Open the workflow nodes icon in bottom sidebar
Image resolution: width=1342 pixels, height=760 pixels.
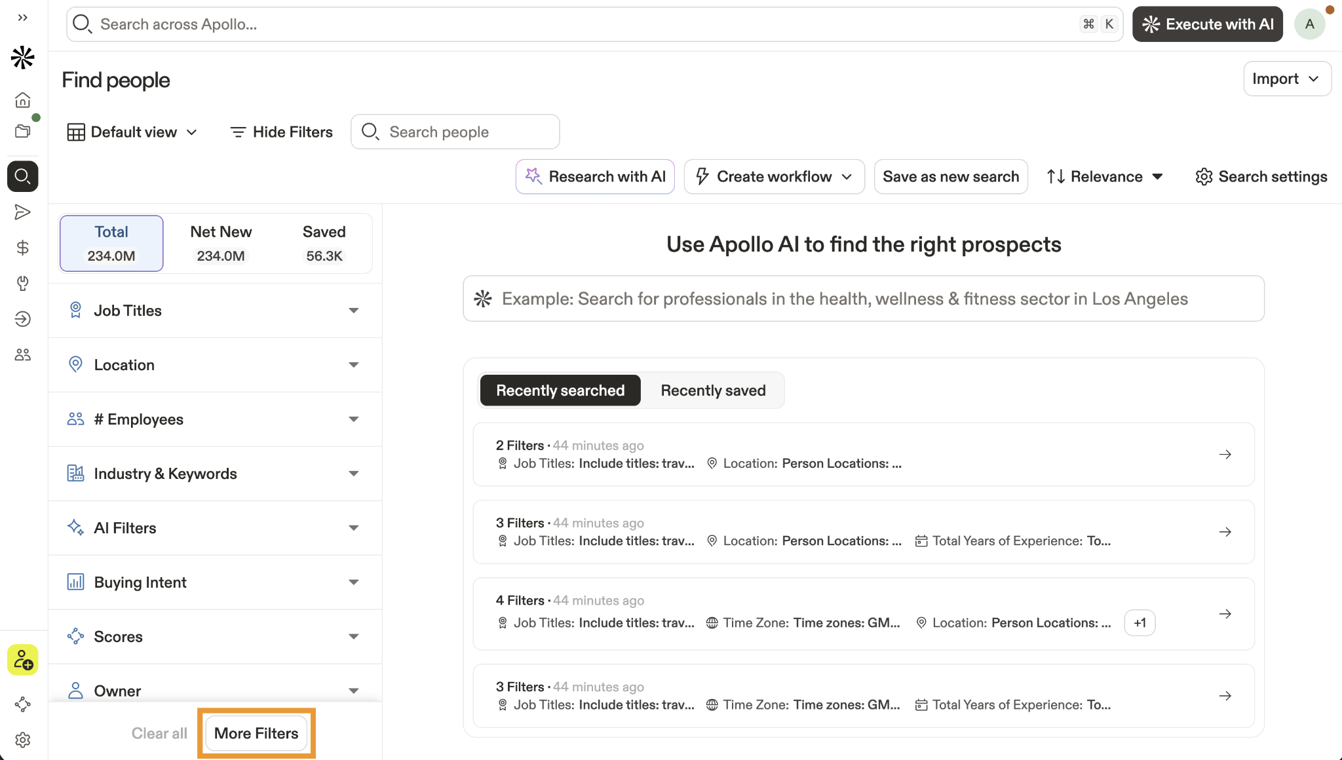[x=23, y=704]
